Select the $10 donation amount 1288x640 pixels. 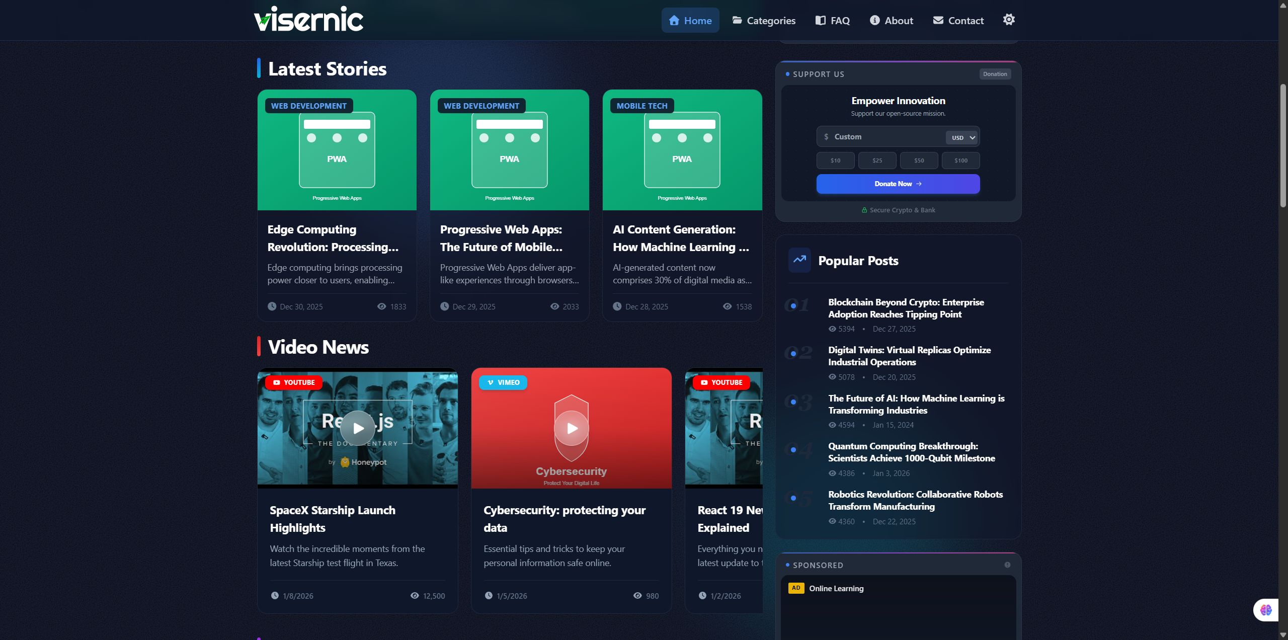[835, 161]
